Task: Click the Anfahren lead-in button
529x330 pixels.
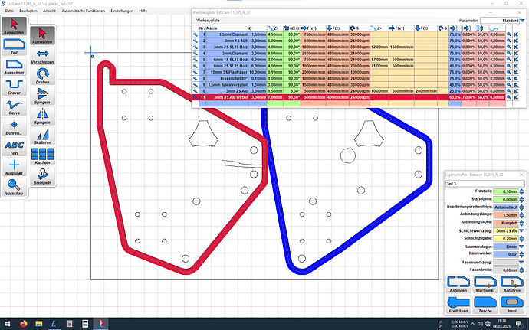Action: coord(512,284)
